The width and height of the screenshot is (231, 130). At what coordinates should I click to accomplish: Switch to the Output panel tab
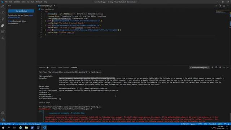tap(53, 68)
